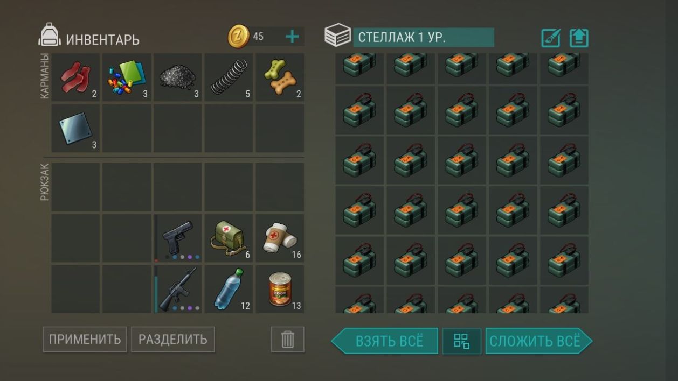Viewport: 678px width, 381px height.
Task: Add coins with the plus button
Action: click(292, 37)
